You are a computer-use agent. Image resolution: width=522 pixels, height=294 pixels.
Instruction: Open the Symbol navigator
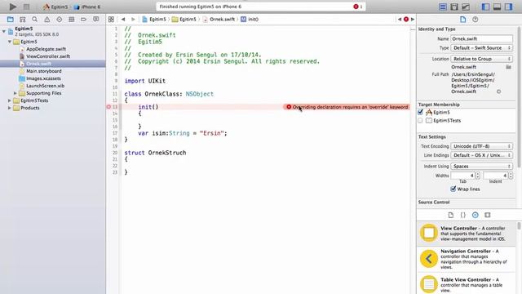pos(22,20)
